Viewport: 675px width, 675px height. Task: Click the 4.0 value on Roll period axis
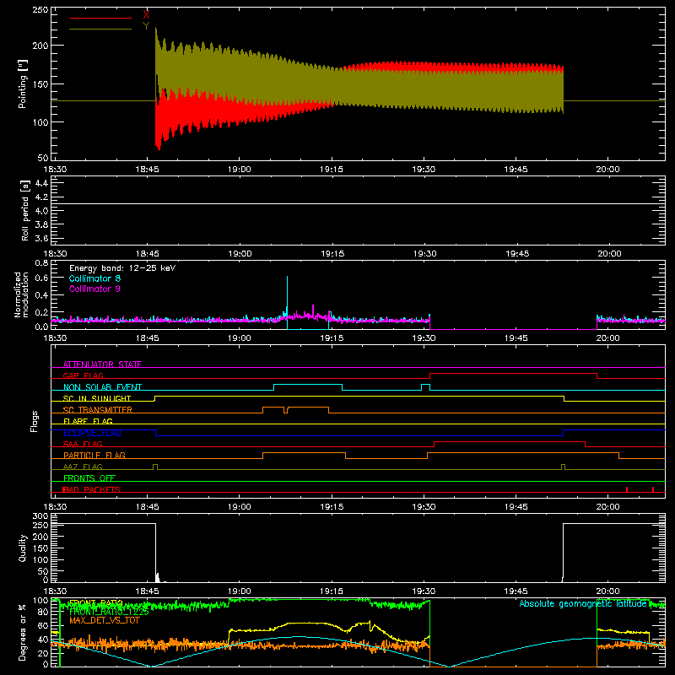[x=41, y=211]
